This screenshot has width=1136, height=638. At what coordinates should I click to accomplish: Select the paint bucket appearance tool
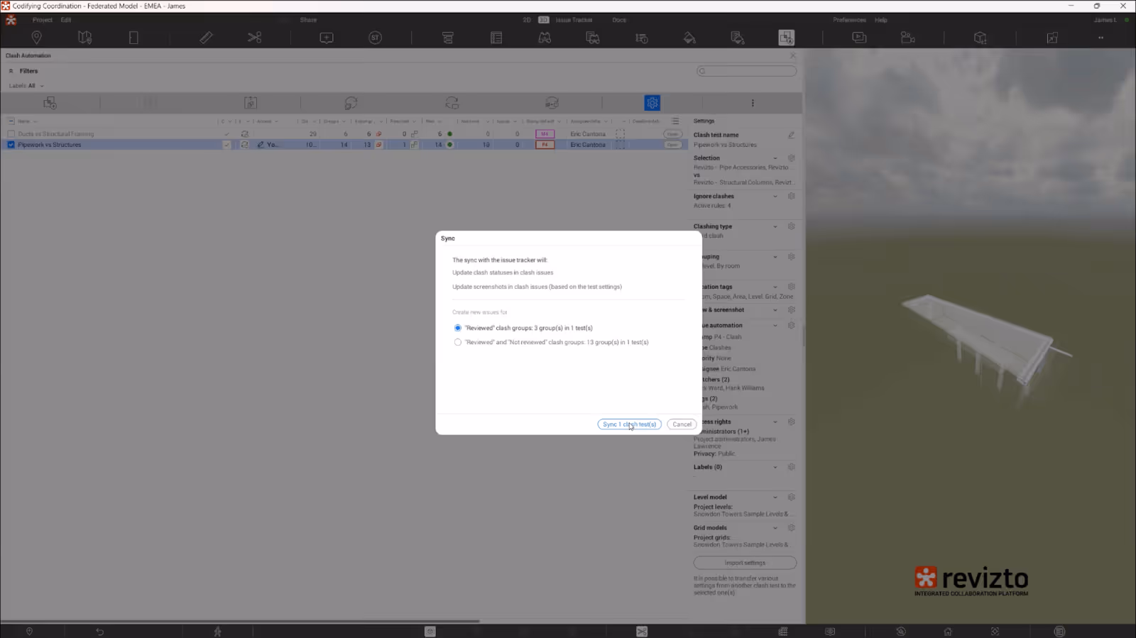[689, 38]
